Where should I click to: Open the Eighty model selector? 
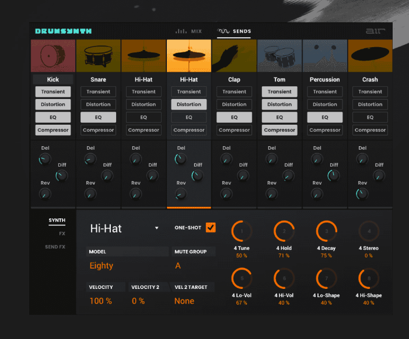[x=102, y=266]
